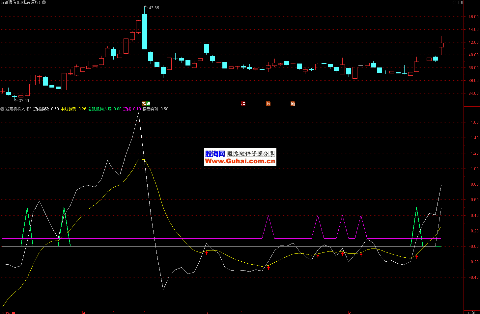Screen dimensions: 480x314
Task: Click the 46.00 price axis label
Action: pos(474,17)
